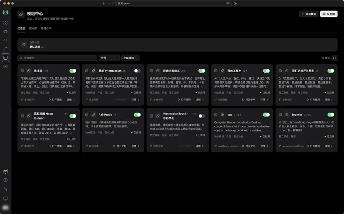The height and width of the screenshot is (214, 344).
Task: Open the 全部模组 dropdown
Action: (130, 58)
